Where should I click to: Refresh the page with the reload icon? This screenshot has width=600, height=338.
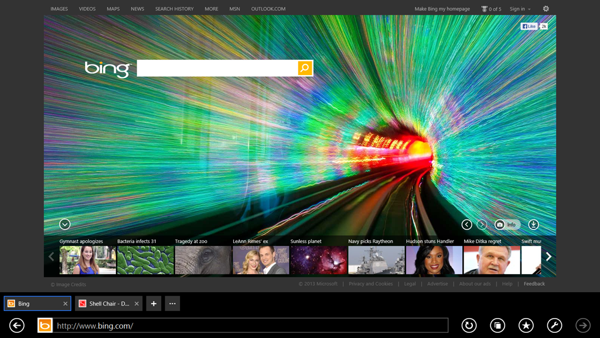(x=469, y=325)
